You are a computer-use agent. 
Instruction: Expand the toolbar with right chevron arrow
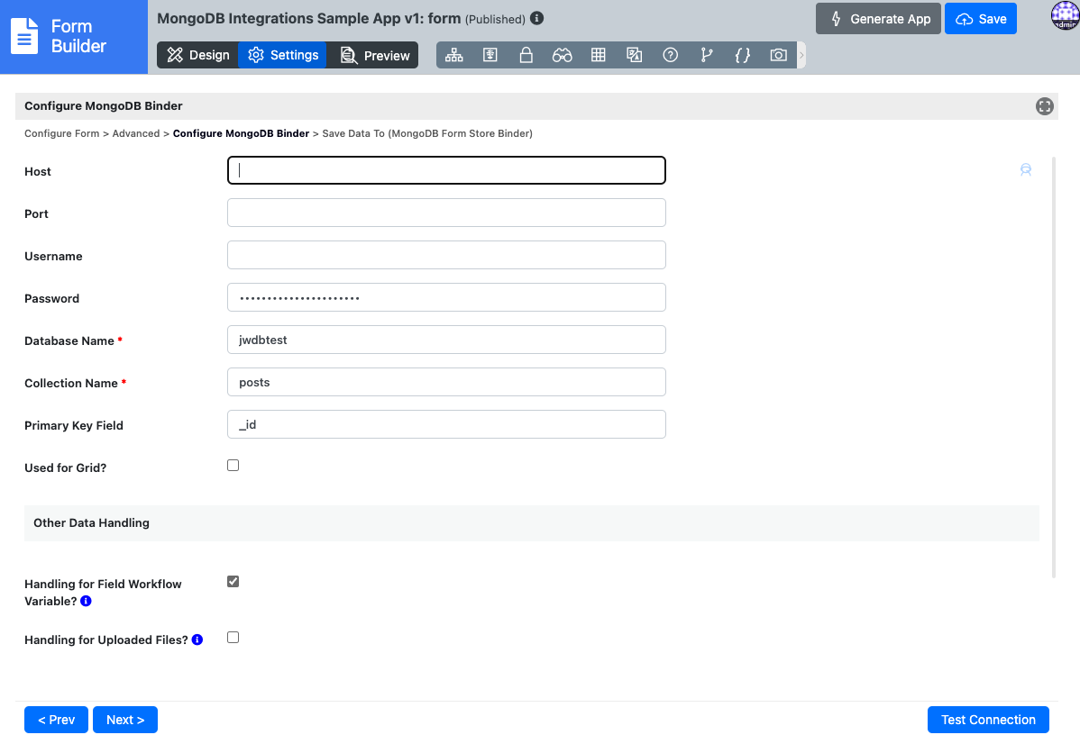click(x=801, y=55)
